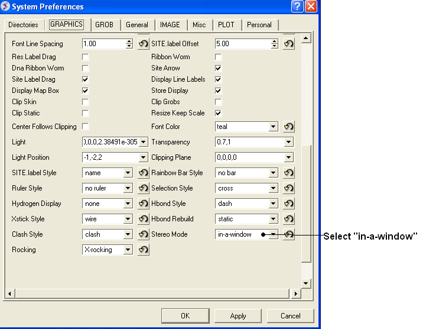Click reset icon beside SITE.label Offset
This screenshot has width=423, height=329.
(x=288, y=44)
